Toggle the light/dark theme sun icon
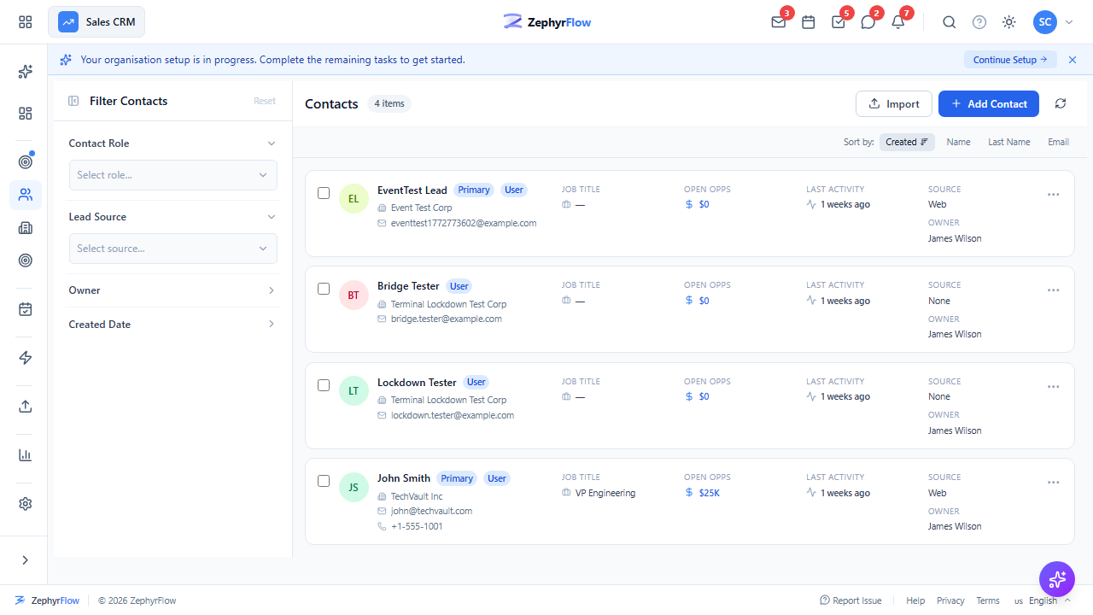 pos(1009,22)
